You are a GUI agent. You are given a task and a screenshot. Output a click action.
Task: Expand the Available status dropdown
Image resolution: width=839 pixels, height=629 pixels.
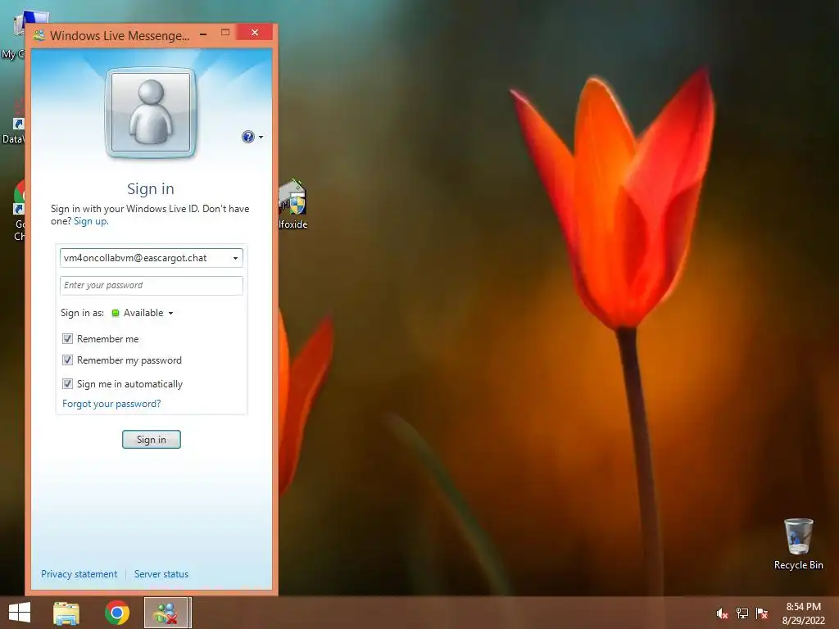tap(170, 314)
